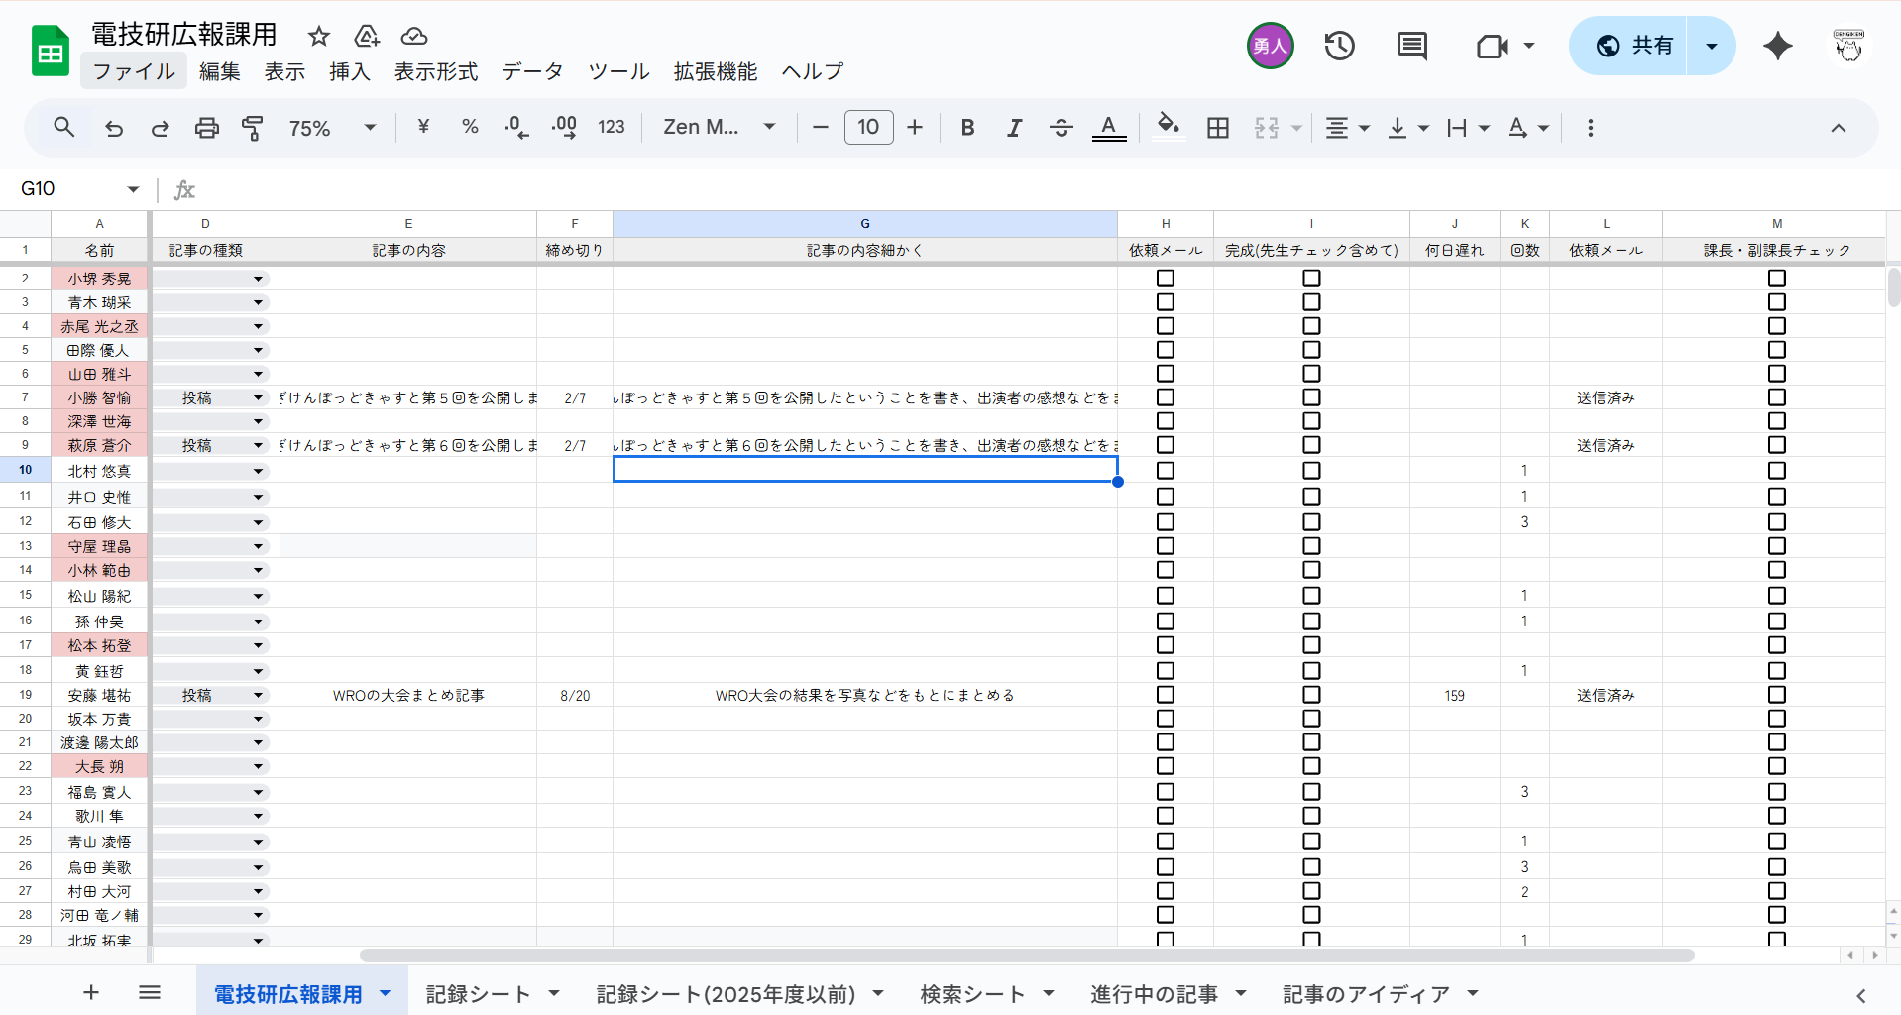
Task: Check 依頼メール box for 小堺 秀晃 row
Action: pos(1166,279)
